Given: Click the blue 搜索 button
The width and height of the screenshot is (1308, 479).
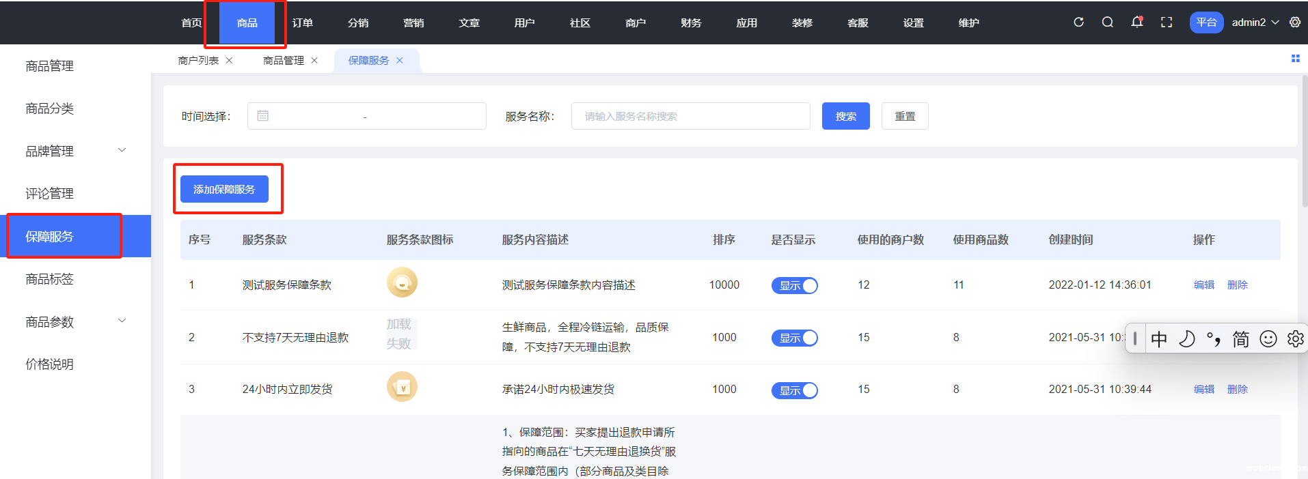Looking at the screenshot, I should (x=845, y=116).
